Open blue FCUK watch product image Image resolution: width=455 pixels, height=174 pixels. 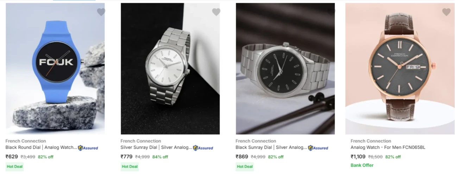pyautogui.click(x=55, y=69)
